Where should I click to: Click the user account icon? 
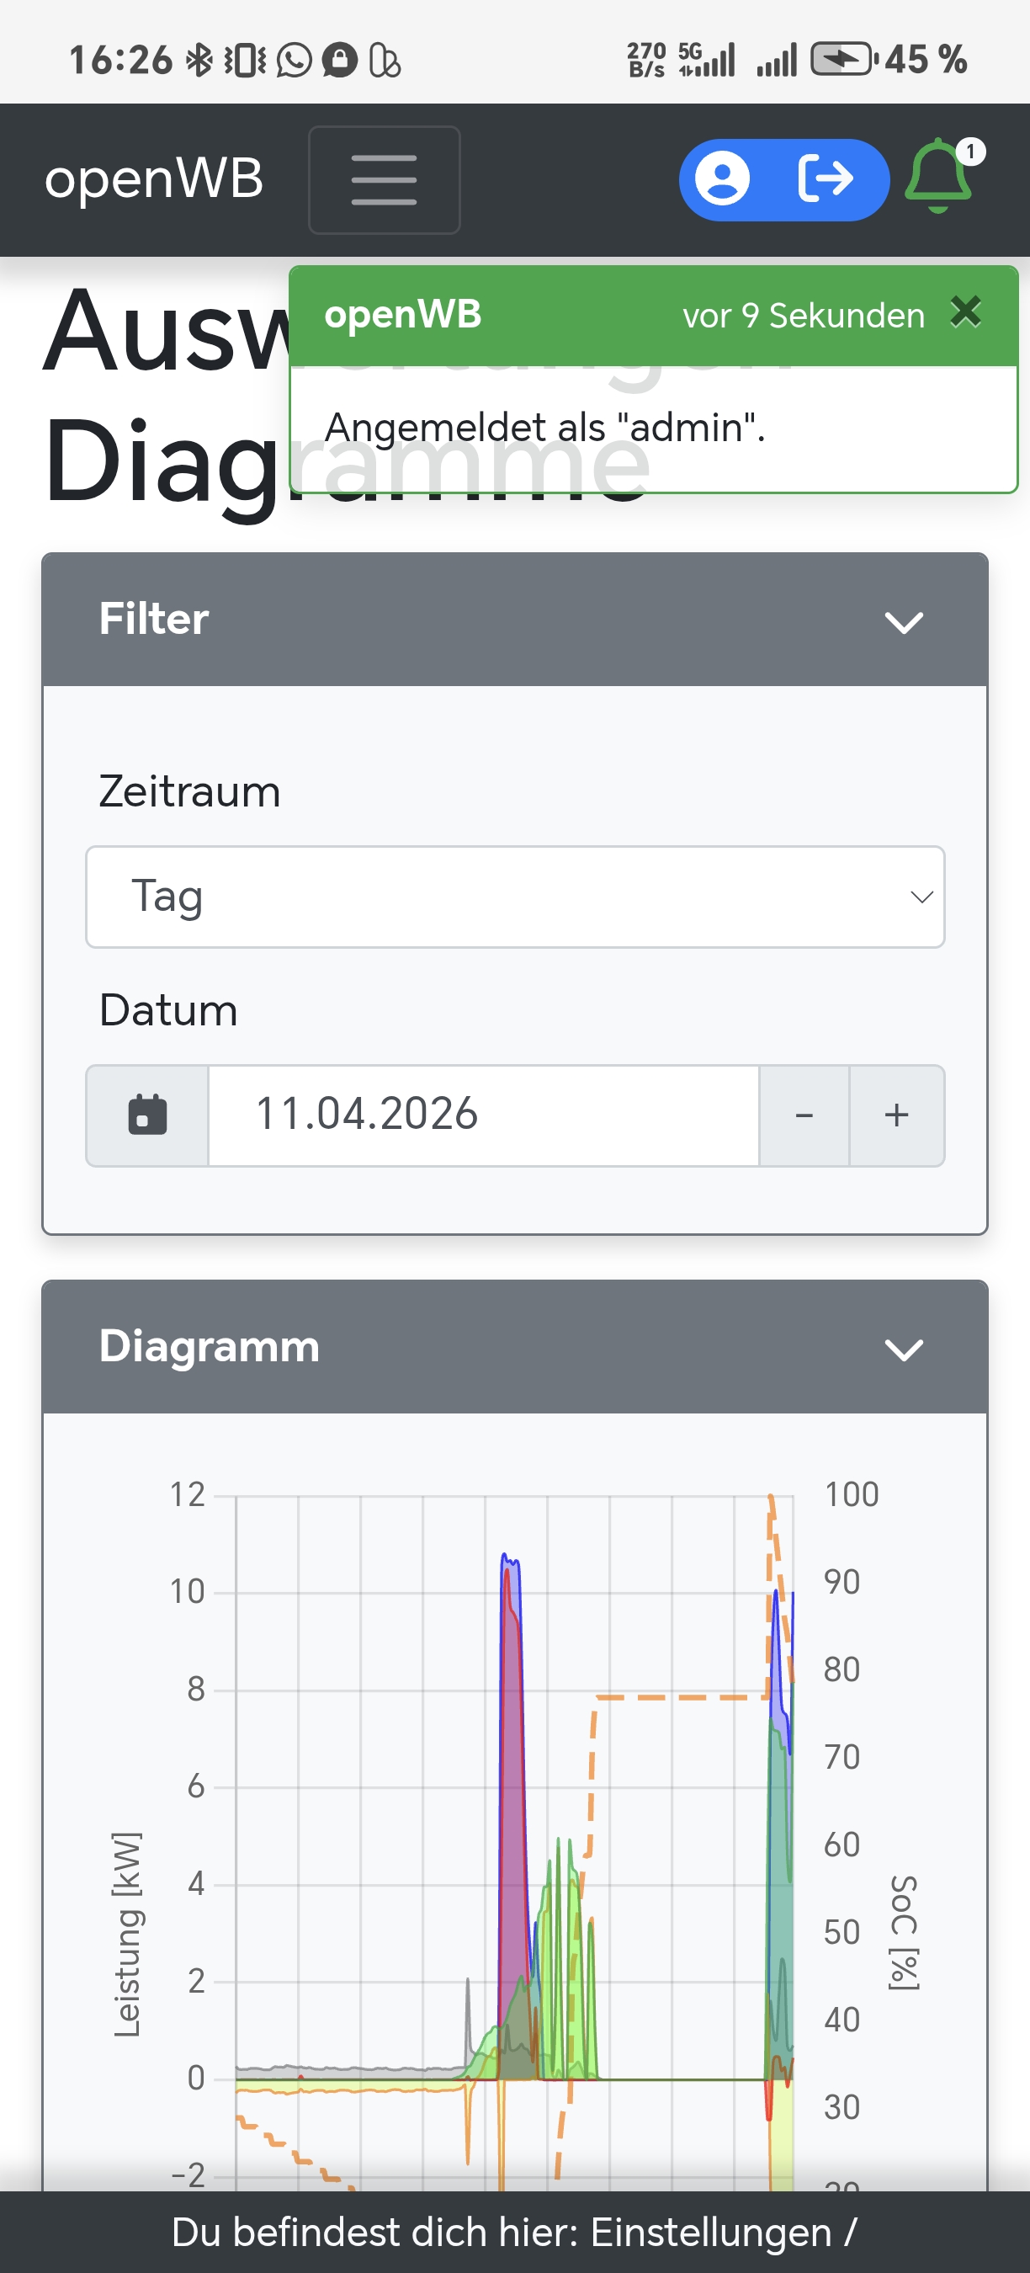point(722,179)
